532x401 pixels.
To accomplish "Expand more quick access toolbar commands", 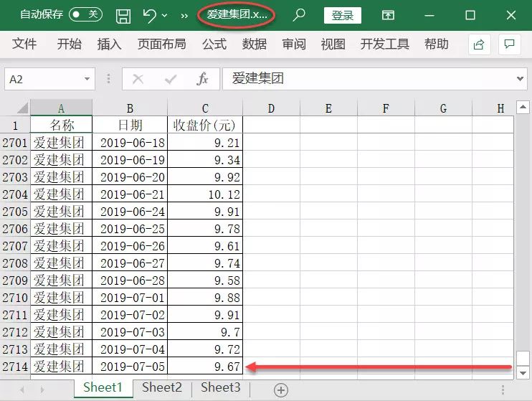I will pos(184,16).
